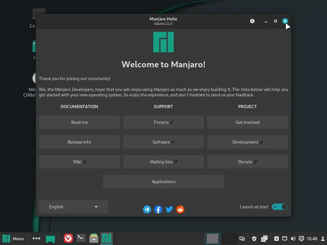
Task: Switch to the first workspace
Action: click(212, 239)
